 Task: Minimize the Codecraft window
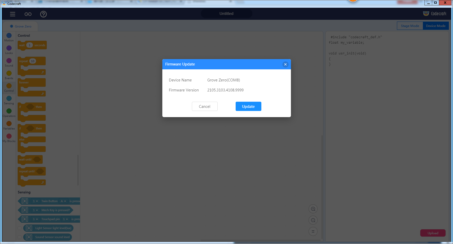[x=428, y=3]
